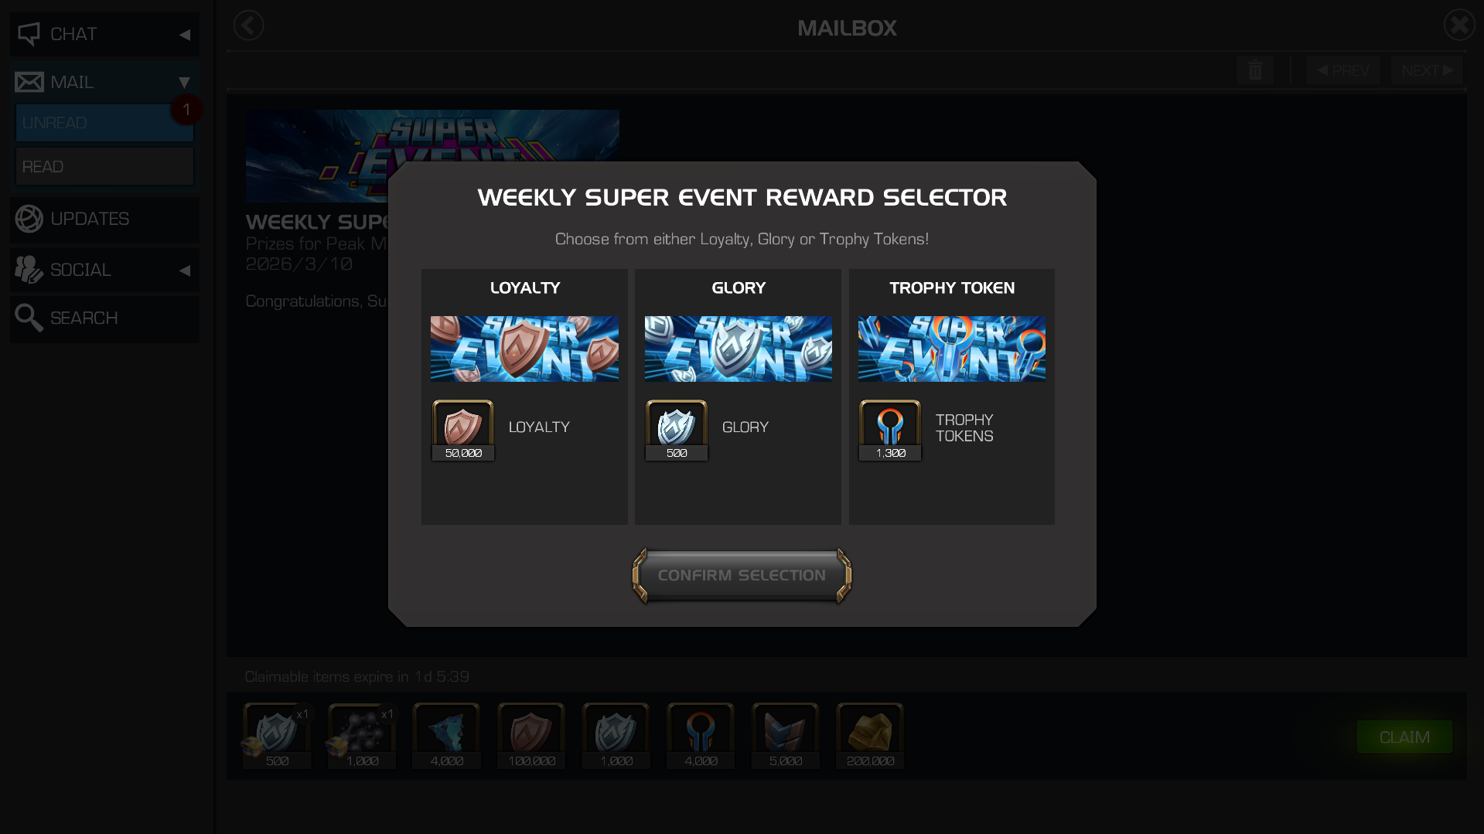Click the 200,000 gold reward icon

point(870,736)
